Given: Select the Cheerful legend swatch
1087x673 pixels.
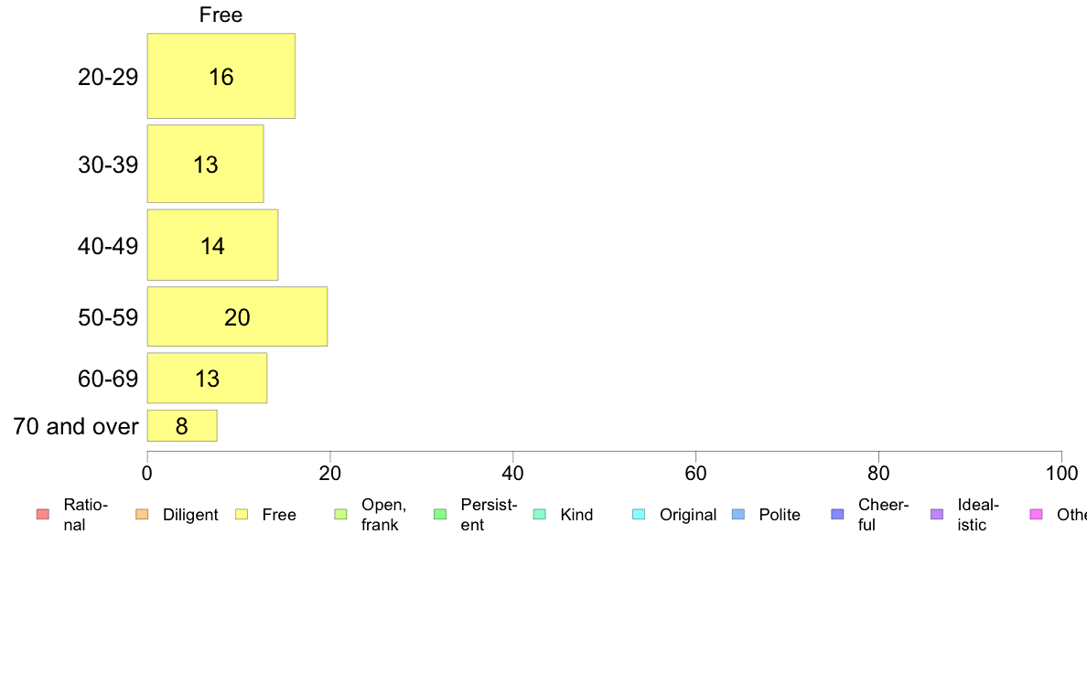Looking at the screenshot, I should point(837,514).
